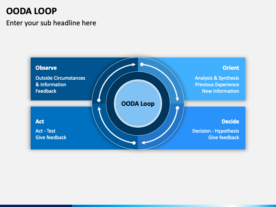276x207 pixels.
Task: Click 'Outside Circumstances' text line
Action: tap(61, 78)
